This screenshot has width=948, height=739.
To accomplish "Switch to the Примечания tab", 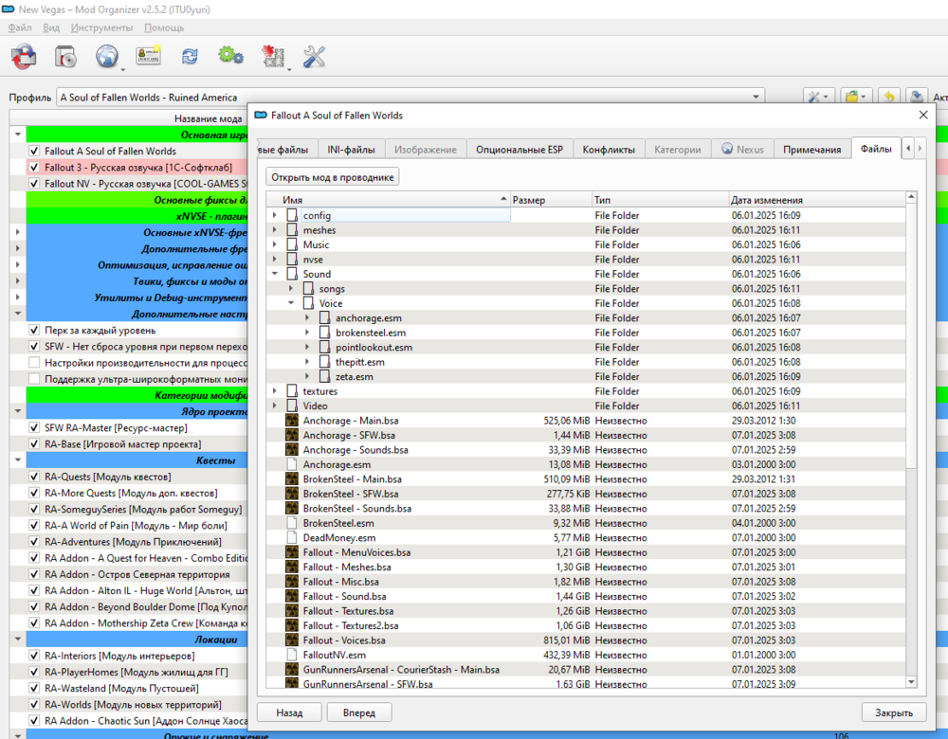I will [x=811, y=150].
